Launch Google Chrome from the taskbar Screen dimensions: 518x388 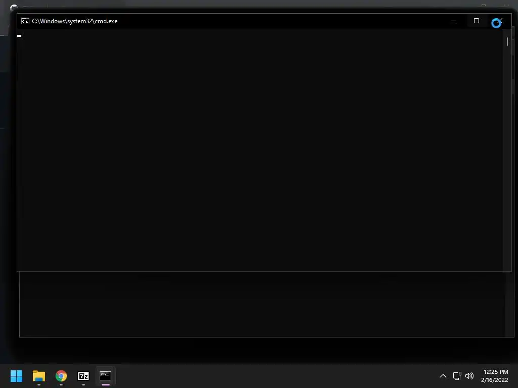[61, 376]
